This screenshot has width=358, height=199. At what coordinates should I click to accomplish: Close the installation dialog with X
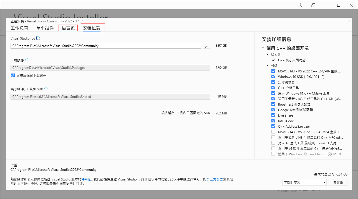pos(349,21)
